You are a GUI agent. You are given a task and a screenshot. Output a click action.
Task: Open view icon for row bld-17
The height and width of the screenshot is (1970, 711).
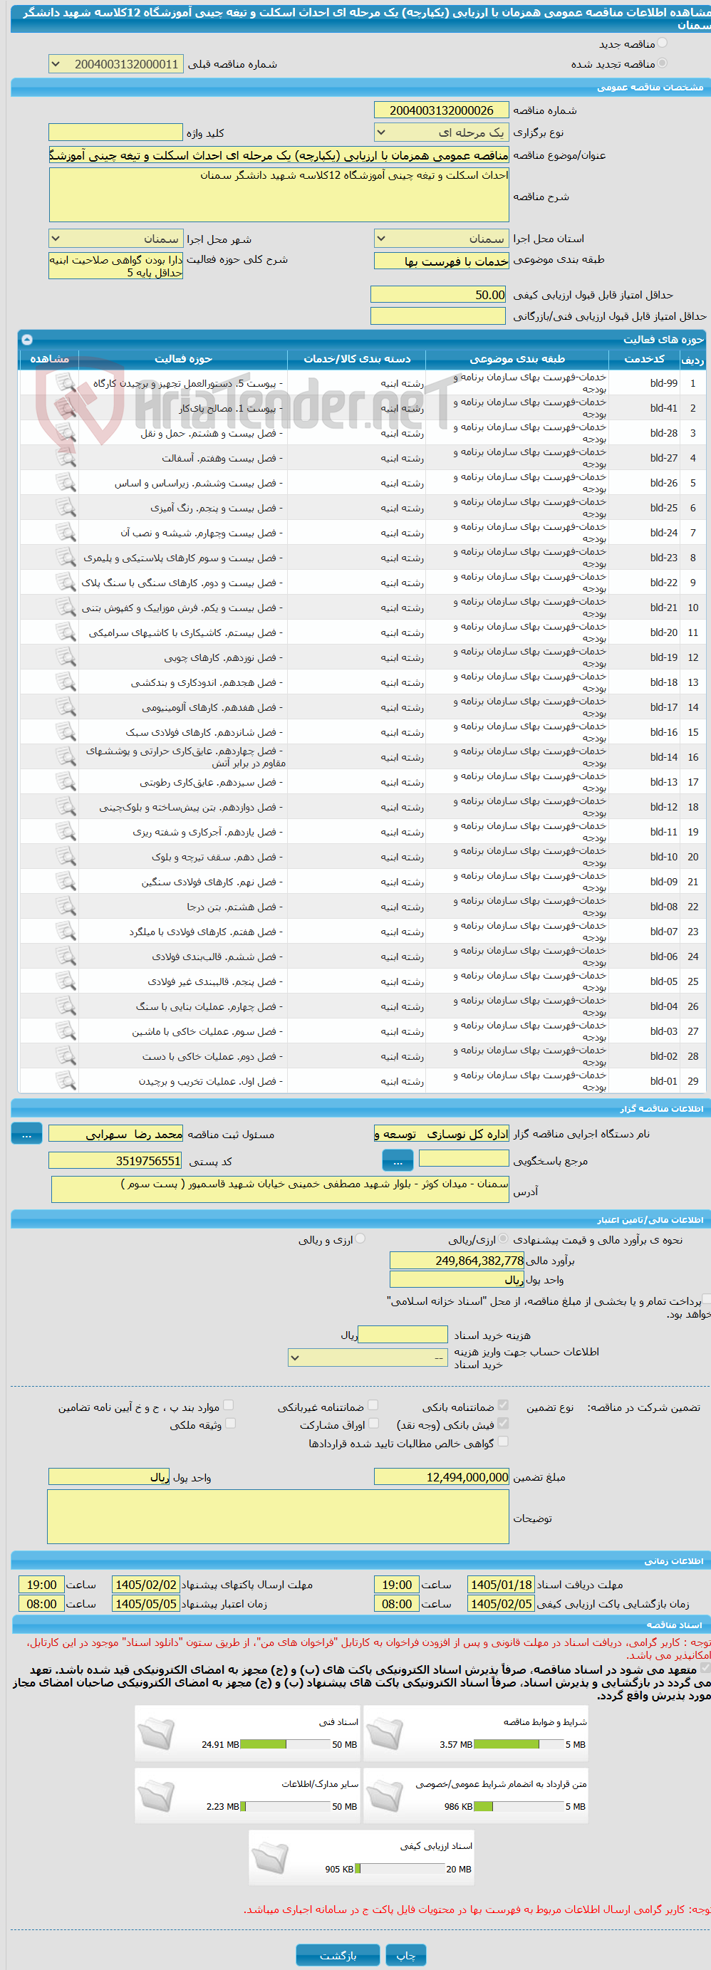pyautogui.click(x=66, y=707)
